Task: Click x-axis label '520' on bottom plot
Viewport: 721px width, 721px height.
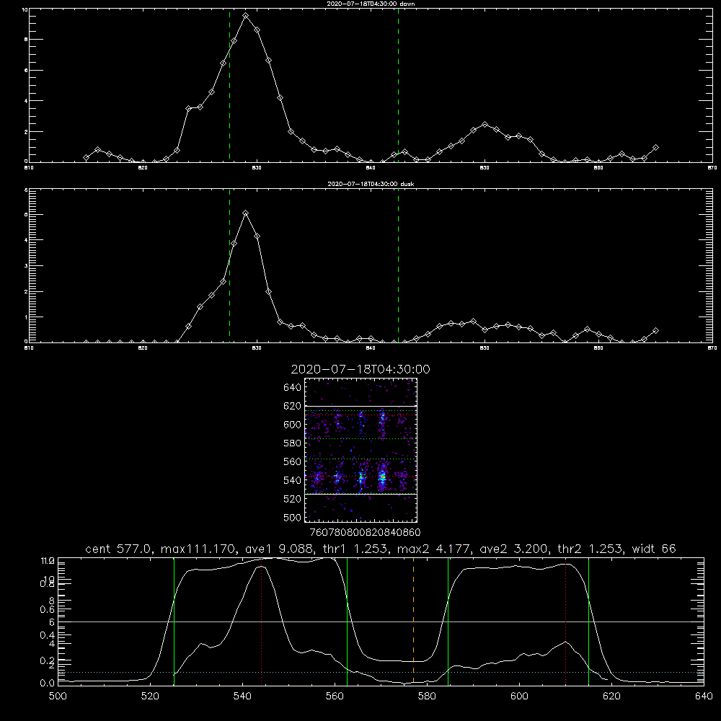Action: [x=150, y=696]
